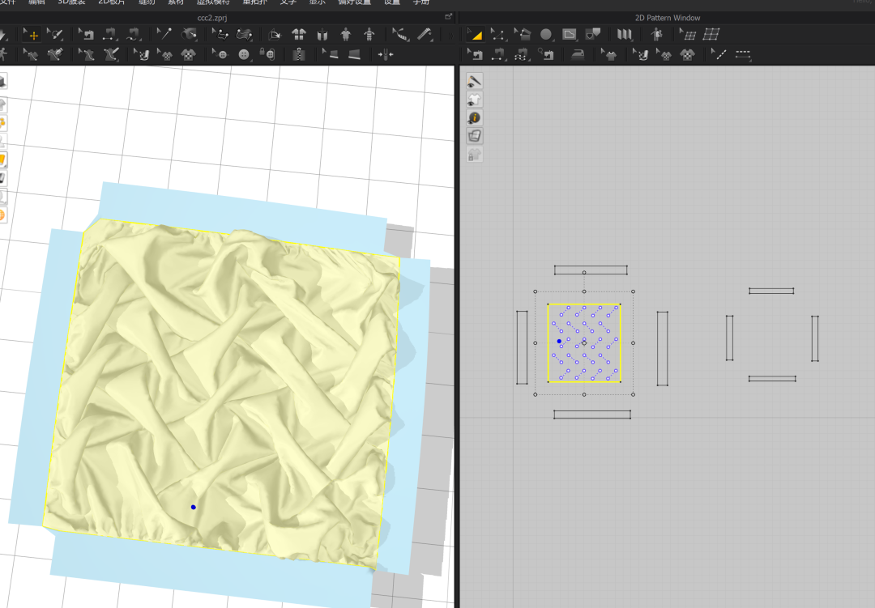Click the 2D avatar silhouette icon

(x=656, y=35)
